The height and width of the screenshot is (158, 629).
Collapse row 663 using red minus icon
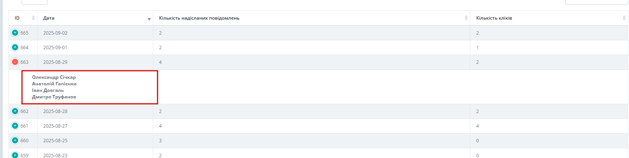click(15, 62)
